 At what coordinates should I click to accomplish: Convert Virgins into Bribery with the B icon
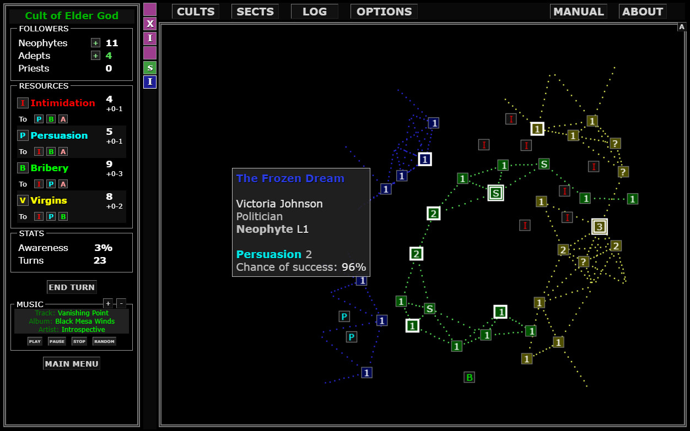(x=63, y=216)
